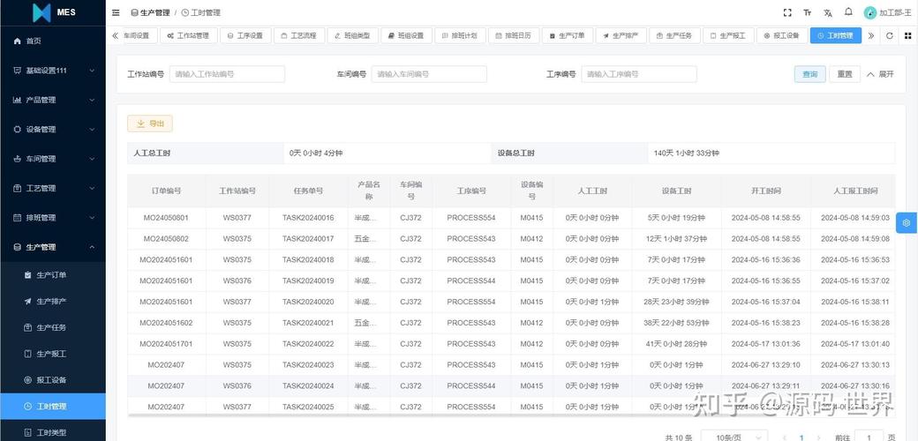Image resolution: width=918 pixels, height=441 pixels.
Task: Open 生产订单 in sidebar submenu
Action: 53,275
